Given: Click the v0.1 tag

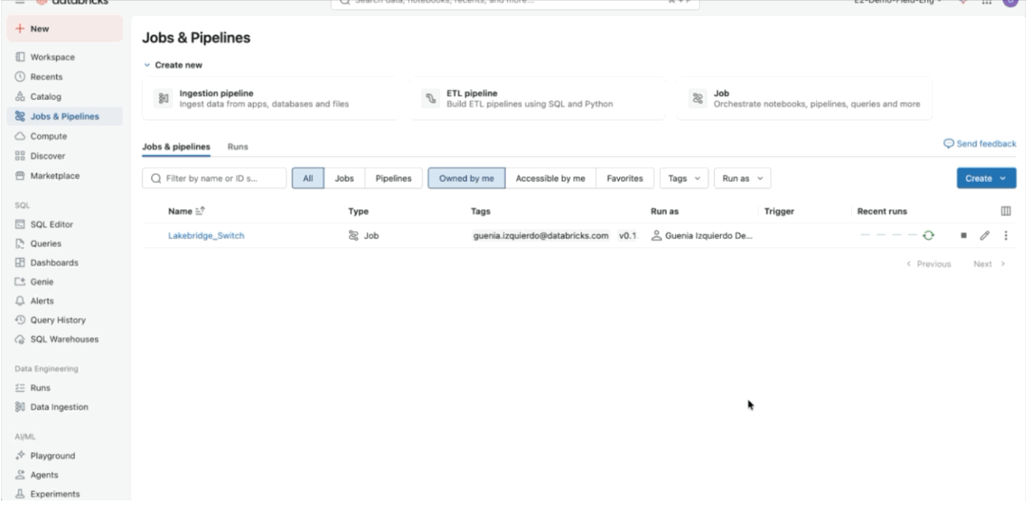Looking at the screenshot, I should coord(627,235).
